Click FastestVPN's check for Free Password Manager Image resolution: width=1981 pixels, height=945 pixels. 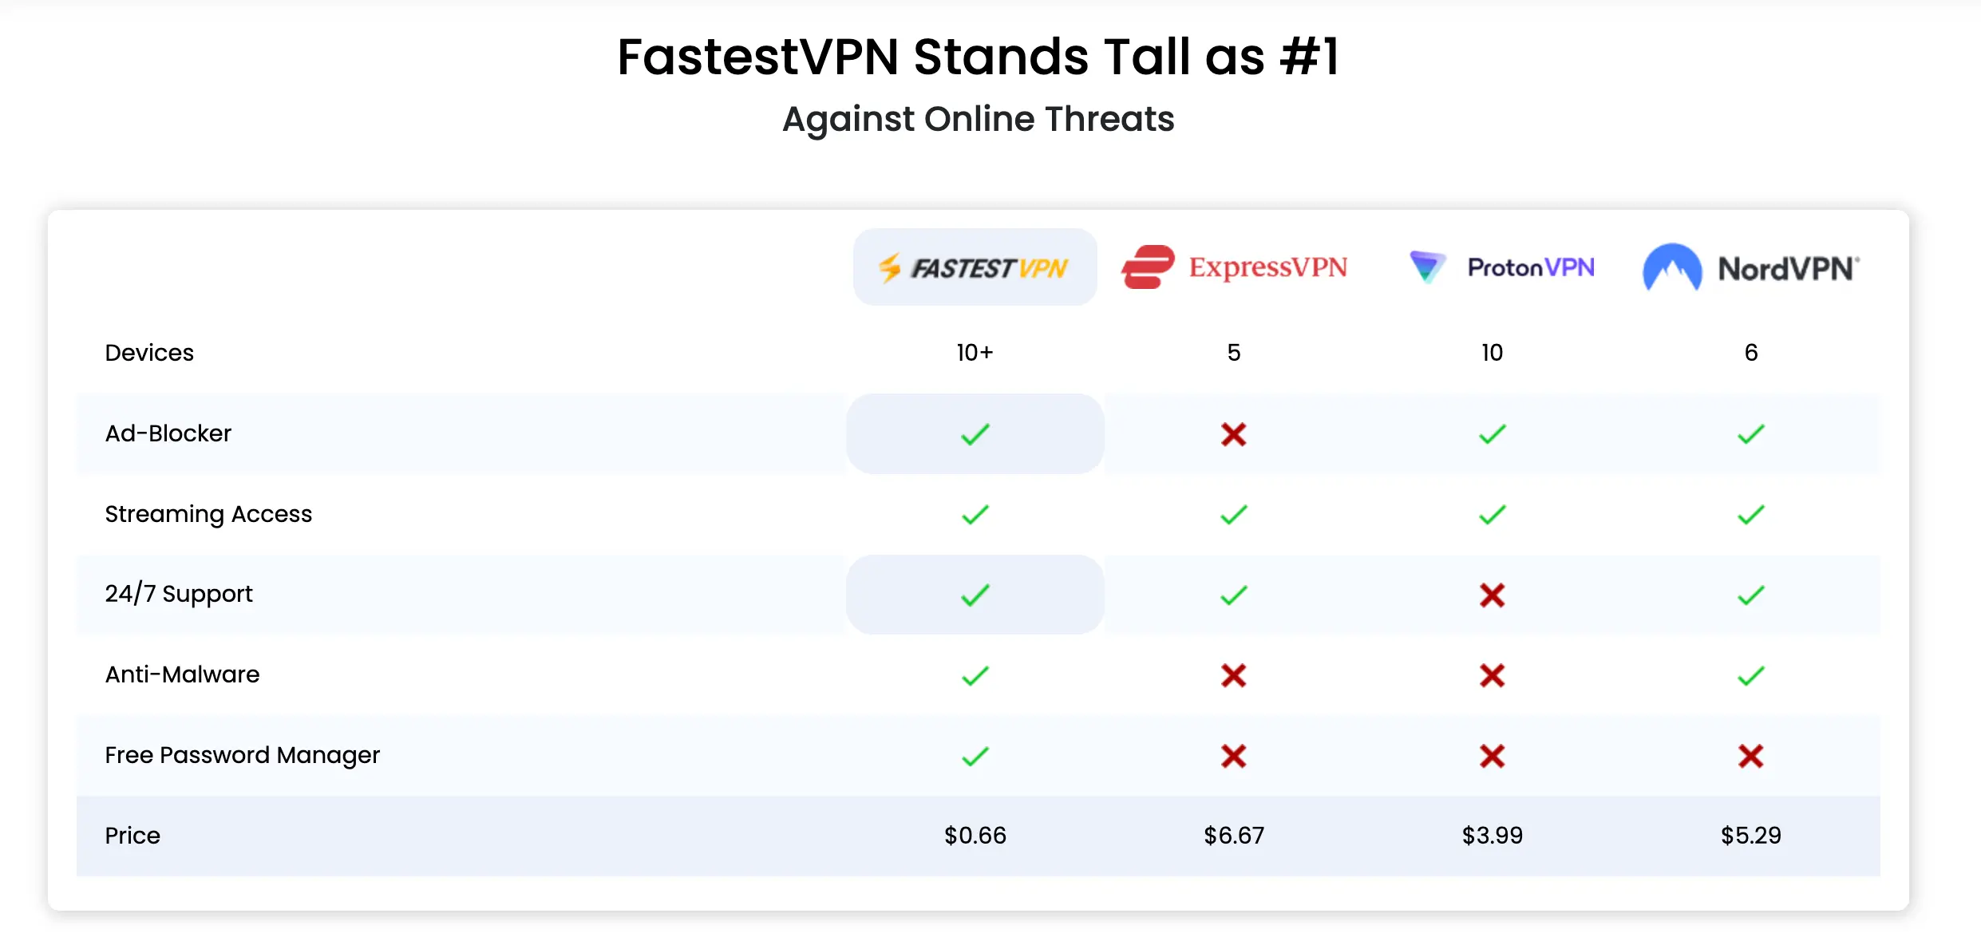[x=975, y=756]
